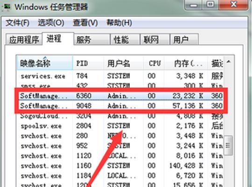Select SoftManage process with PID 6360

(x=120, y=96)
